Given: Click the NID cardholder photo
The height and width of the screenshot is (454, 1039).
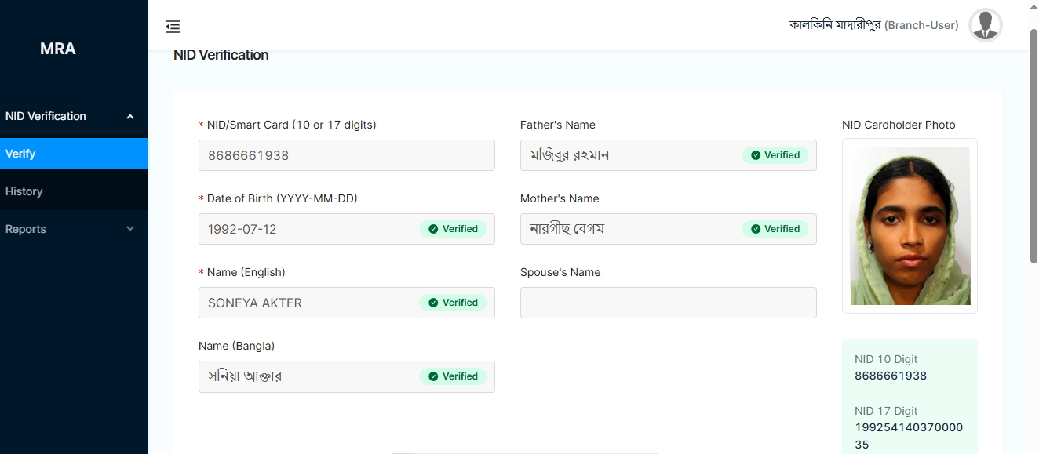Looking at the screenshot, I should [910, 226].
